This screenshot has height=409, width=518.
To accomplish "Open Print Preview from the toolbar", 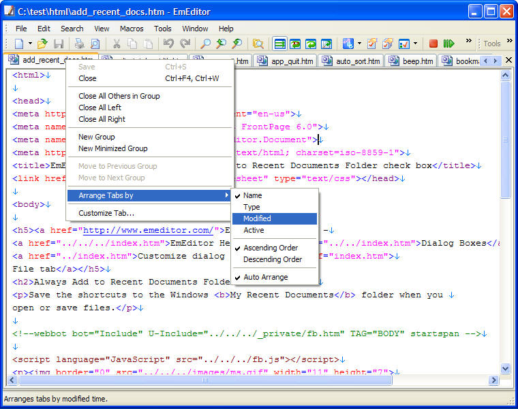I will tap(95, 44).
